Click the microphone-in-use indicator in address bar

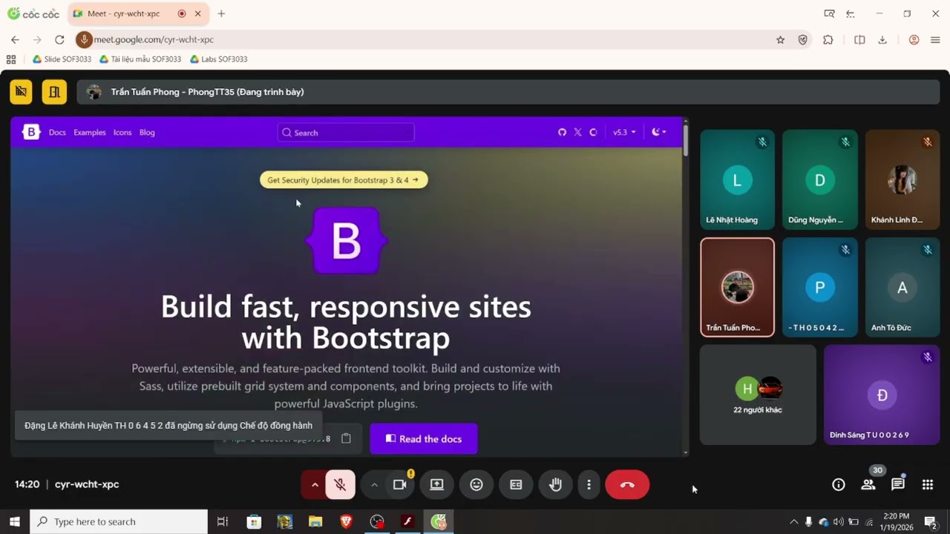pos(84,39)
